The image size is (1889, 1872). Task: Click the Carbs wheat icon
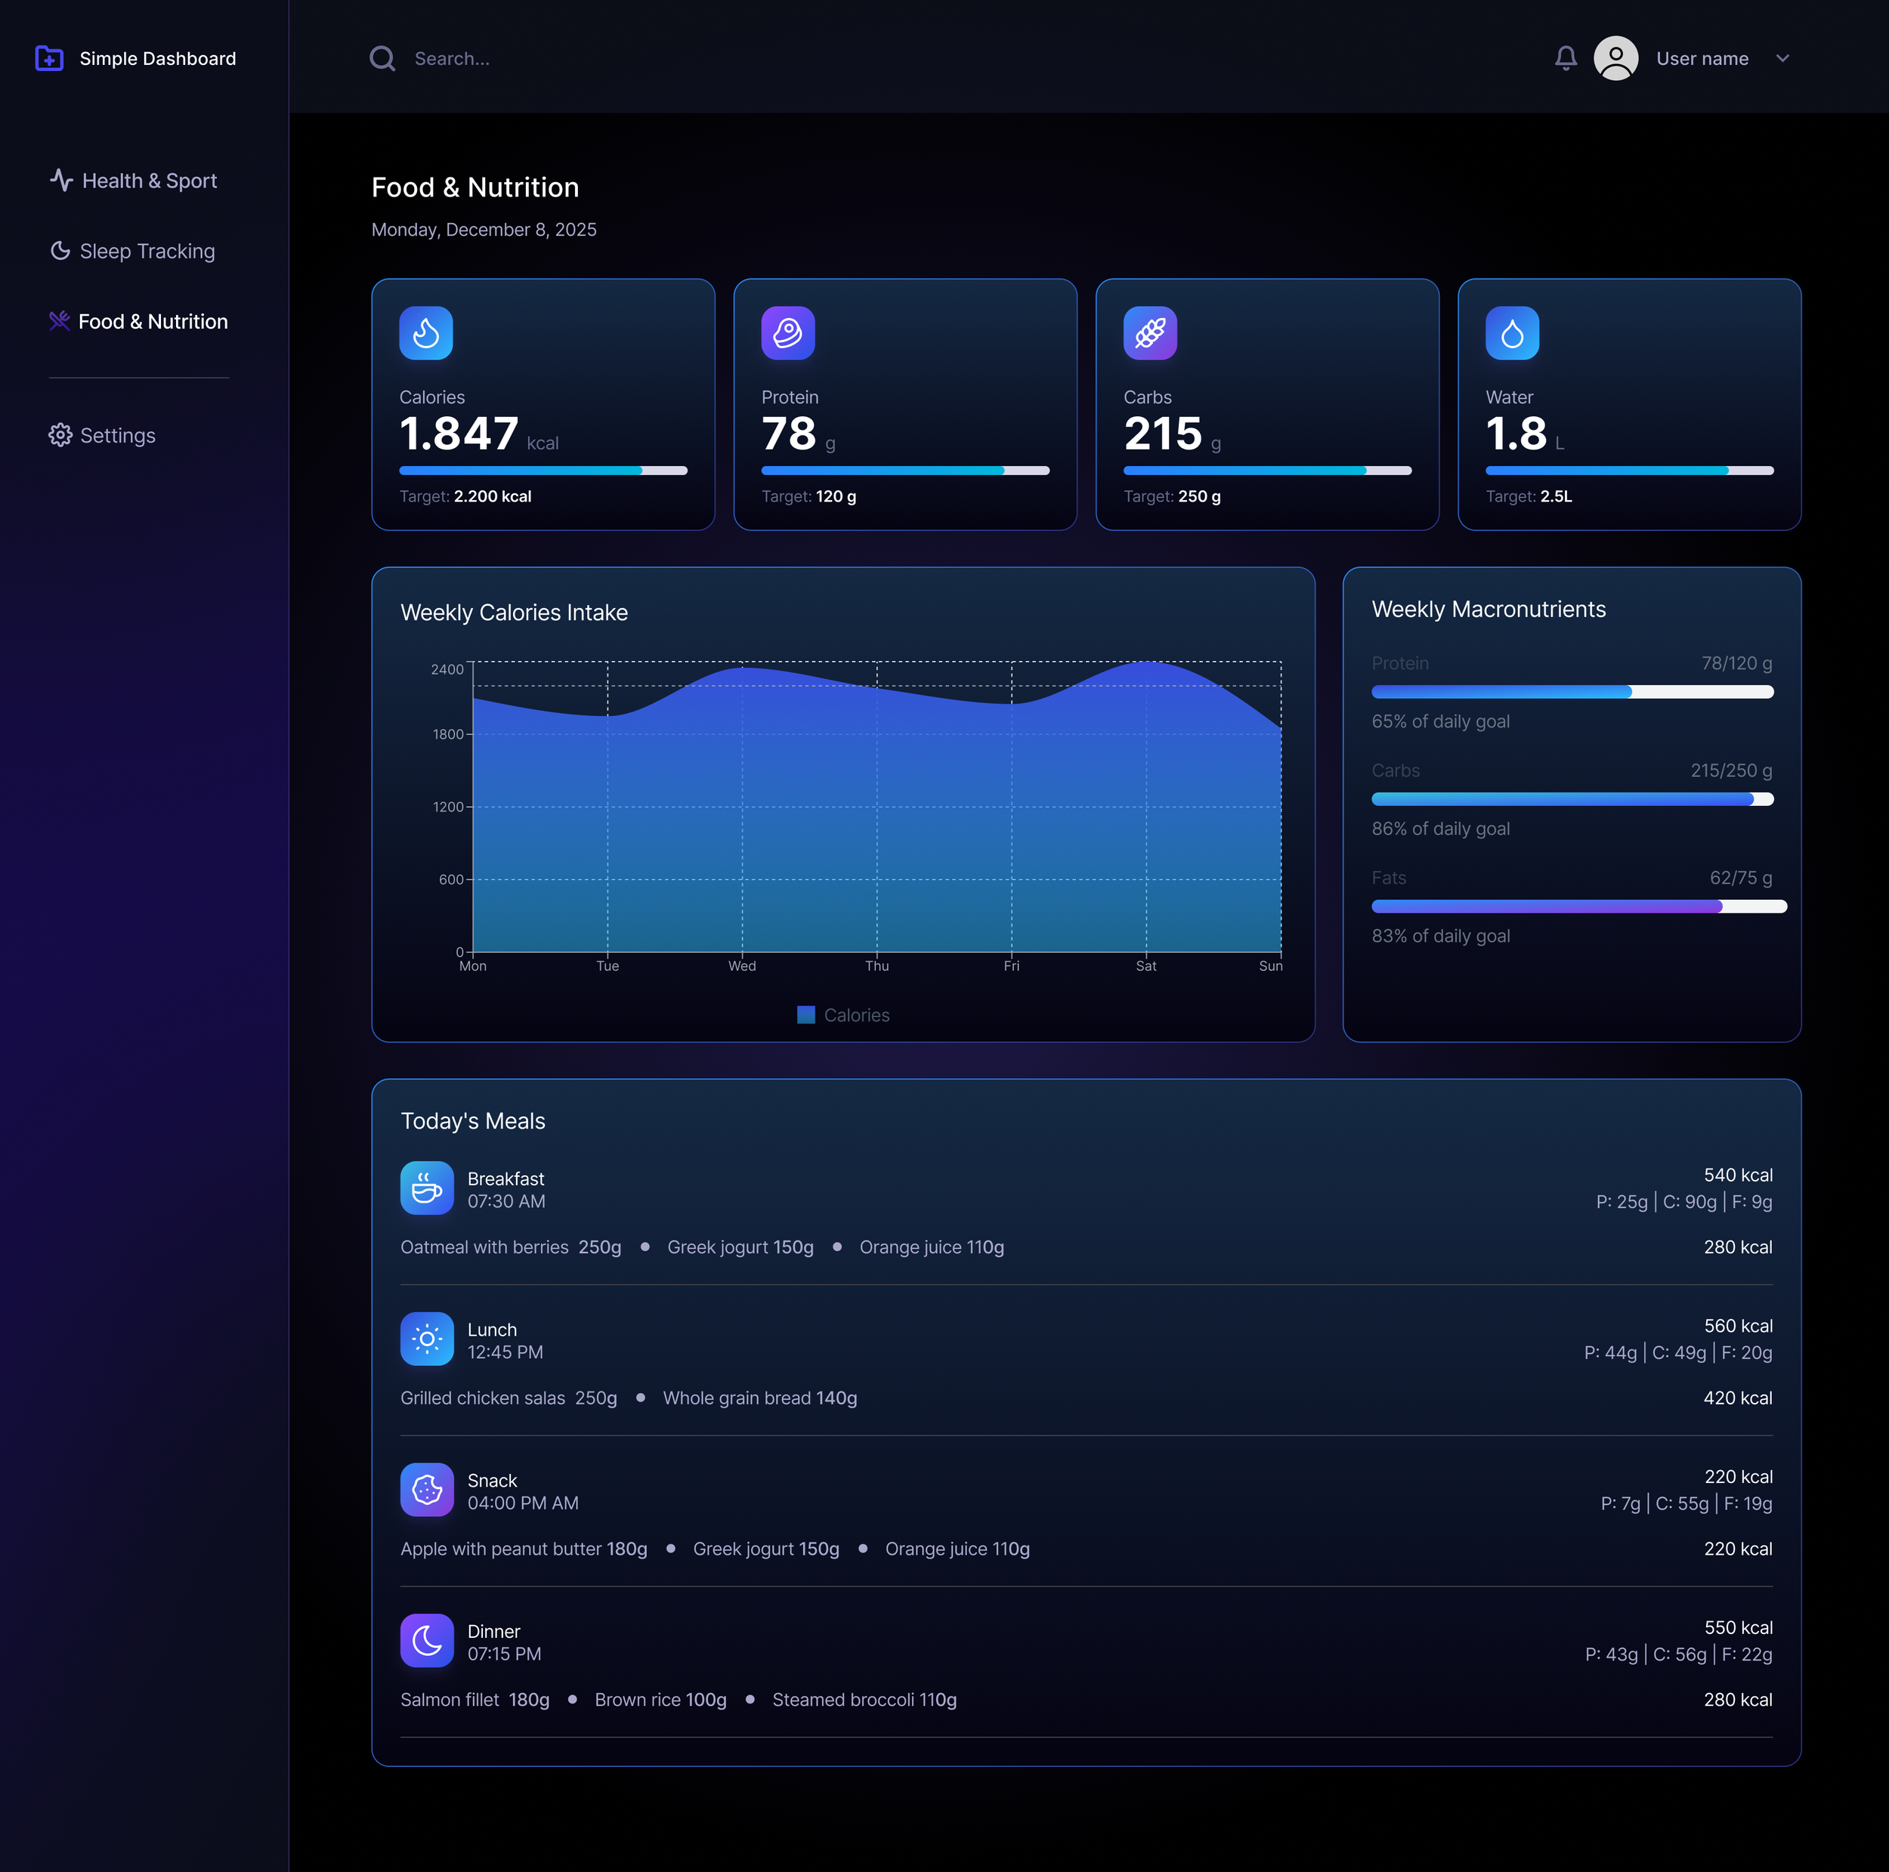[x=1150, y=333]
